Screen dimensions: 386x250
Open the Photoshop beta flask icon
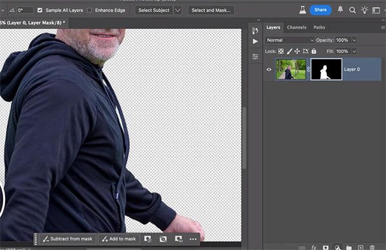tap(302, 10)
